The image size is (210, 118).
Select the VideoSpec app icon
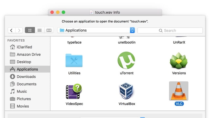tap(74, 91)
